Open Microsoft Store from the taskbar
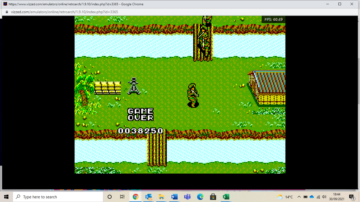Viewport: 360px width, 202px height. click(x=213, y=197)
